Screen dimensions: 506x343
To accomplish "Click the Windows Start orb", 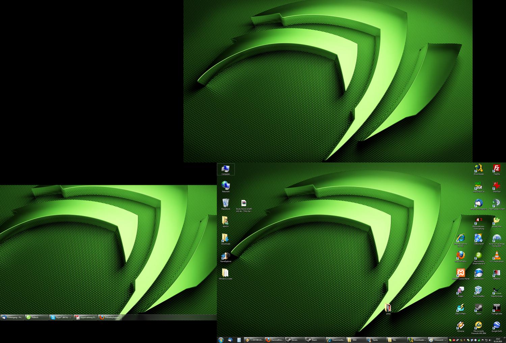I will pos(221,340).
